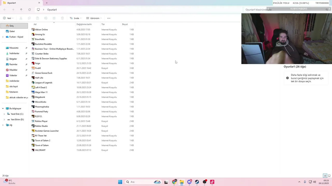The height and width of the screenshot is (186, 332).
Task: Select the Buckshot Roulette shortcut icon
Action: tap(33, 44)
